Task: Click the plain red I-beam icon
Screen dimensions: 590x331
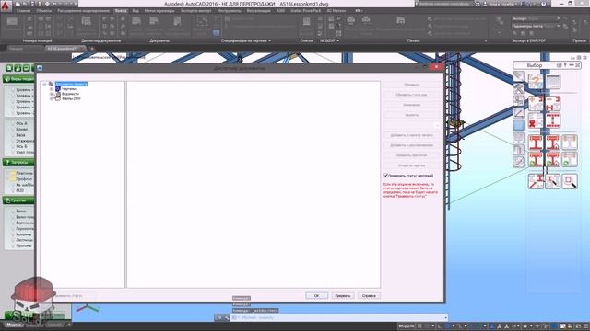Action: [x=536, y=143]
